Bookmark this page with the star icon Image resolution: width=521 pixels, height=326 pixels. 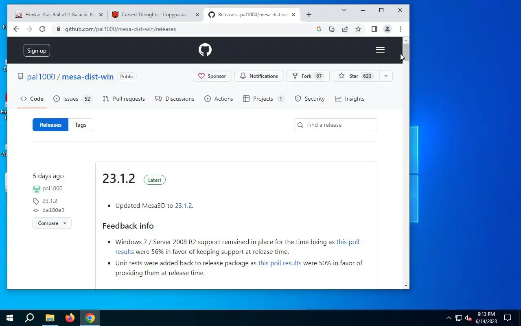coord(358,29)
